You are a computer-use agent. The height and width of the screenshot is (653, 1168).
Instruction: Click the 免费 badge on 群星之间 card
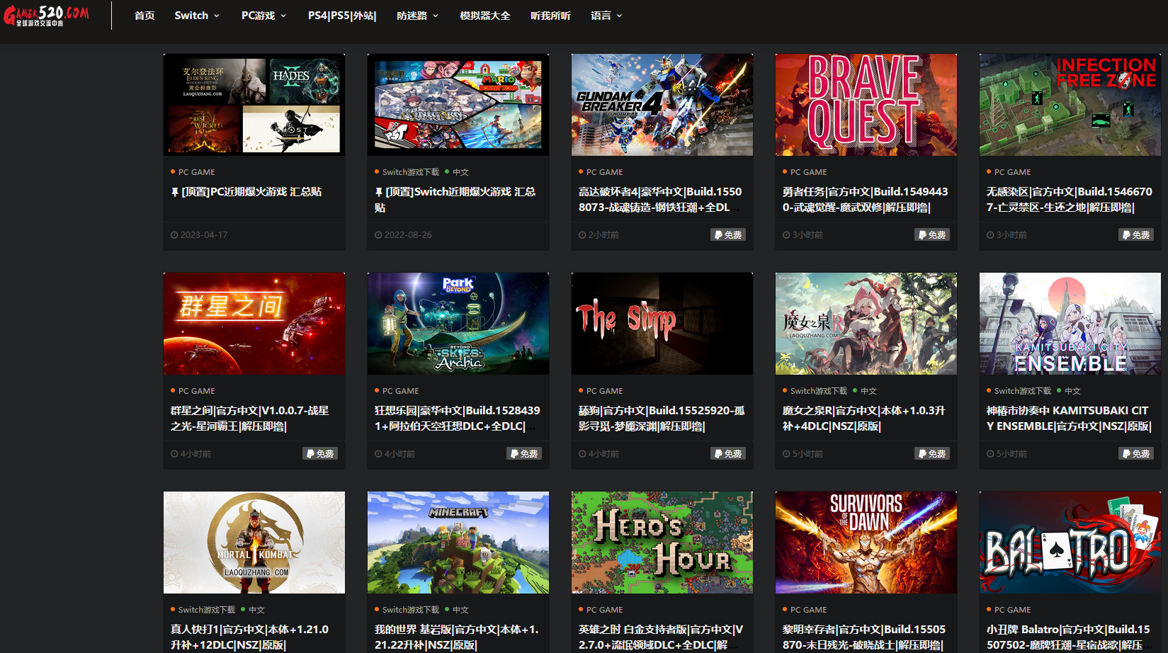click(x=320, y=453)
